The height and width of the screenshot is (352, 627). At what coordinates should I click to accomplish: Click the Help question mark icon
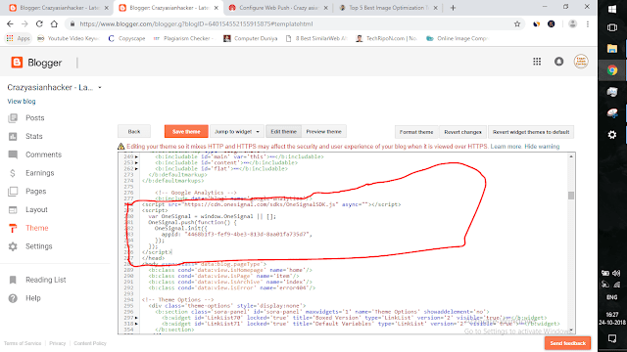tap(13, 298)
